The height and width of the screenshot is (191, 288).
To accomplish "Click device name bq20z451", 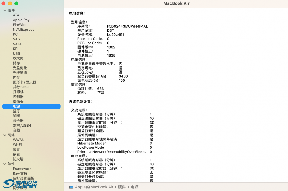I will click(x=115, y=35).
